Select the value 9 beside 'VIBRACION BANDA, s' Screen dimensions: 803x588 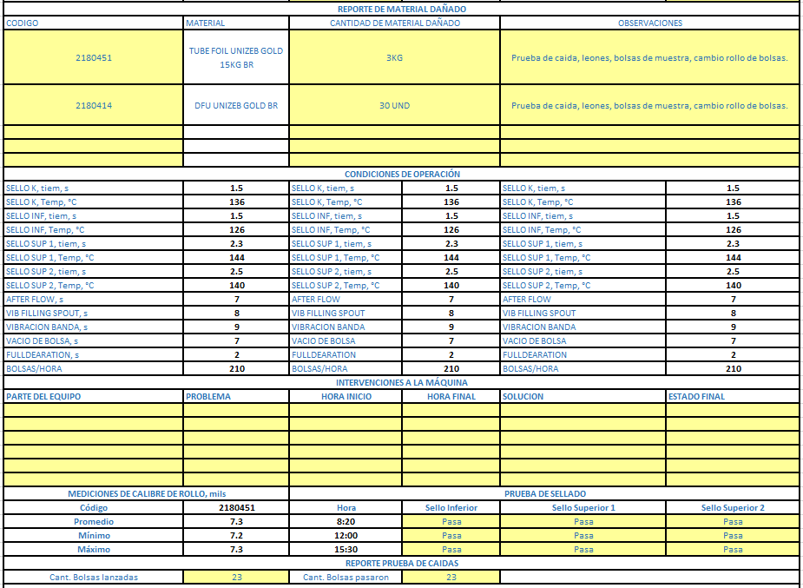pos(236,327)
